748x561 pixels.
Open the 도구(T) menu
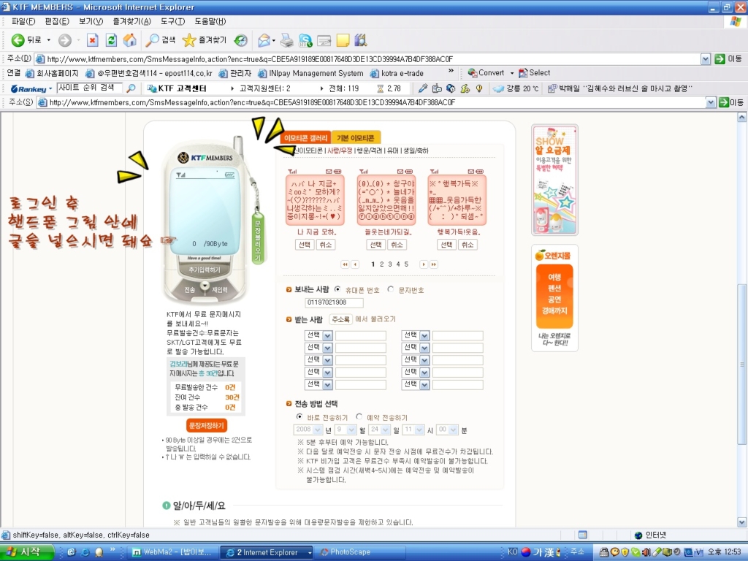[172, 21]
